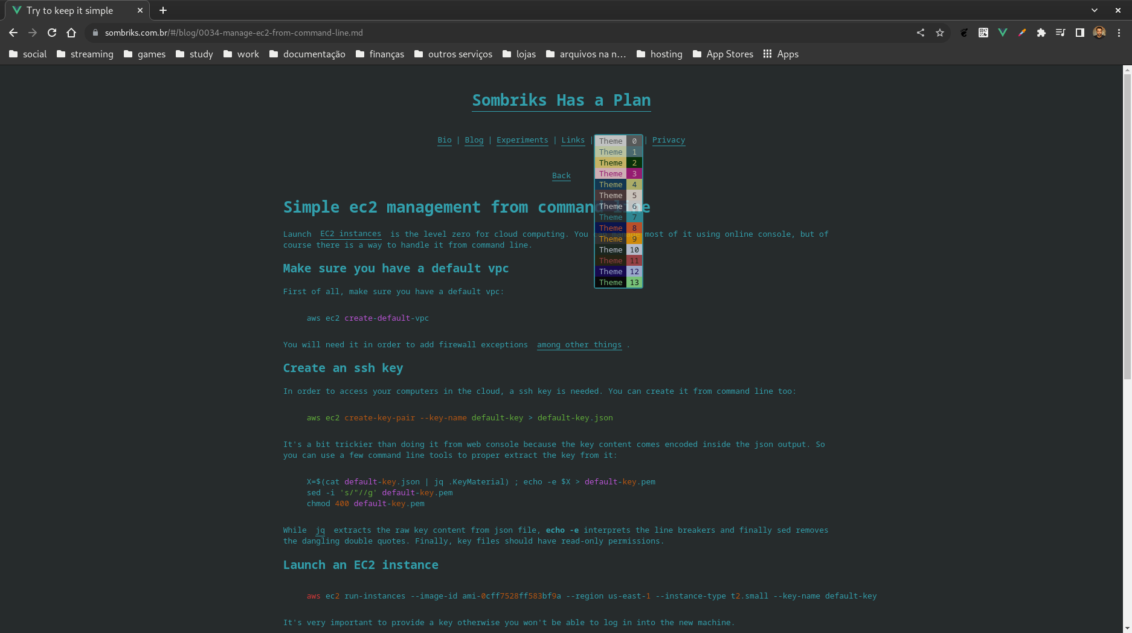Open the tab search chevron

tap(1095, 10)
